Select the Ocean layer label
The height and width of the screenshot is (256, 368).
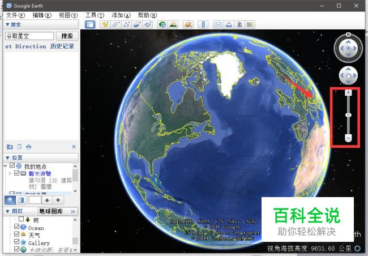(x=36, y=228)
